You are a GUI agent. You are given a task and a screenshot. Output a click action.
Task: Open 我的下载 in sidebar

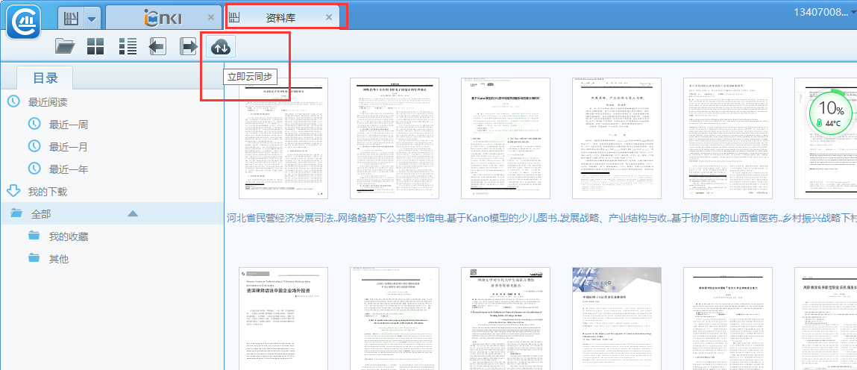tap(48, 192)
